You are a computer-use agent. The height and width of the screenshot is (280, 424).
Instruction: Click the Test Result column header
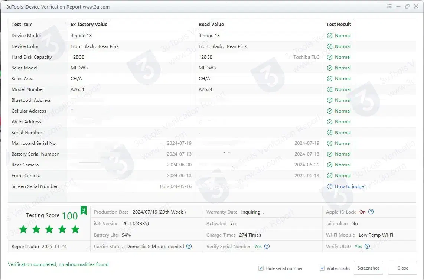click(x=339, y=25)
